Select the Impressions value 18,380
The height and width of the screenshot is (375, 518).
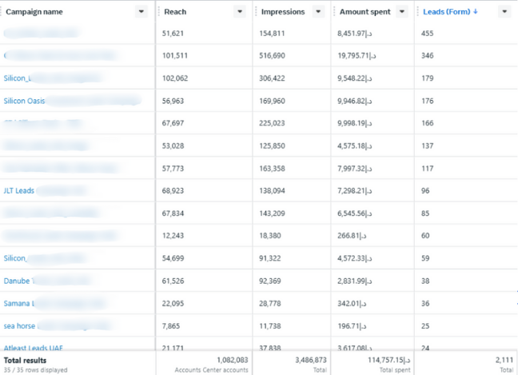(270, 236)
